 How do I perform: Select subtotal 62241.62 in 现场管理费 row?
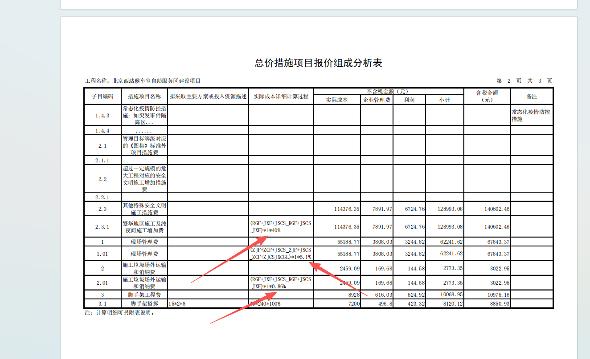click(x=452, y=242)
